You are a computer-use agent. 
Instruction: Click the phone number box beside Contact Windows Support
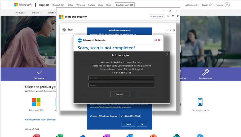pyautogui.click(x=130, y=116)
